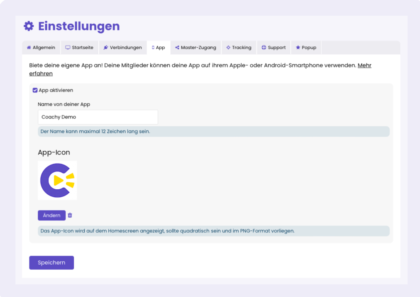
Task: Focus the Name von deiner App field
Action: (98, 117)
